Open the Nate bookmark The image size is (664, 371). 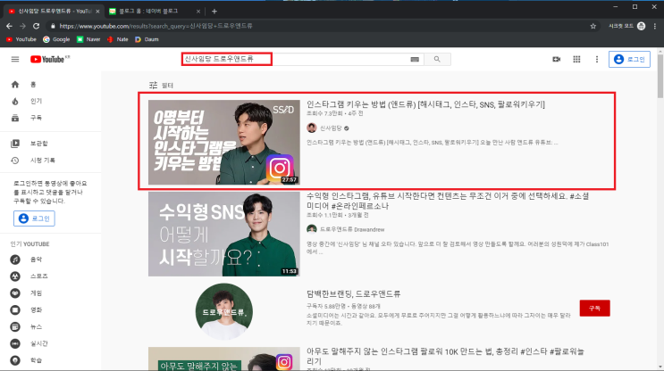pyautogui.click(x=117, y=39)
